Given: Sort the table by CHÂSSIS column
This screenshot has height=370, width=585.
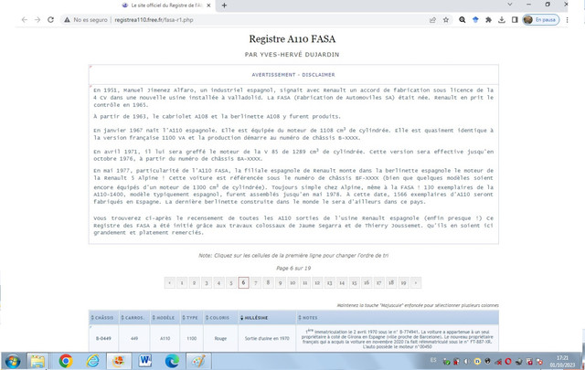Looking at the screenshot, I should pos(103,317).
